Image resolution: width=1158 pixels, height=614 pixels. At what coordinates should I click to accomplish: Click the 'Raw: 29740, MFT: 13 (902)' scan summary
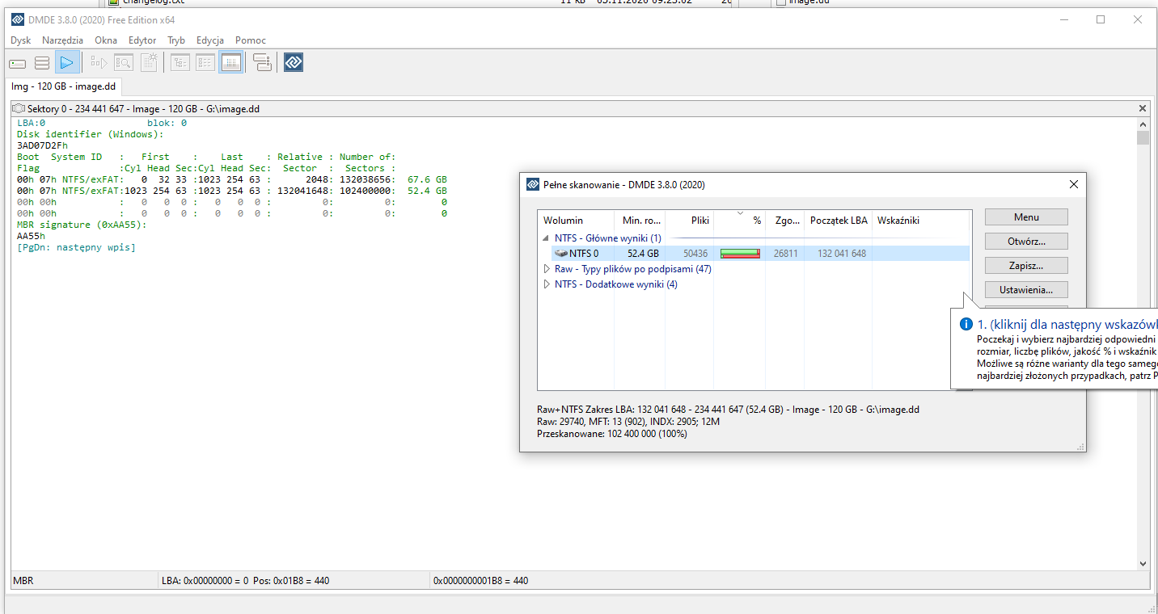click(628, 422)
